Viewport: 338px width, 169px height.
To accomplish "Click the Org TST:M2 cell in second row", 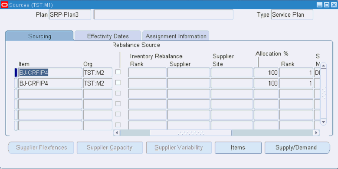I will 98,83.
